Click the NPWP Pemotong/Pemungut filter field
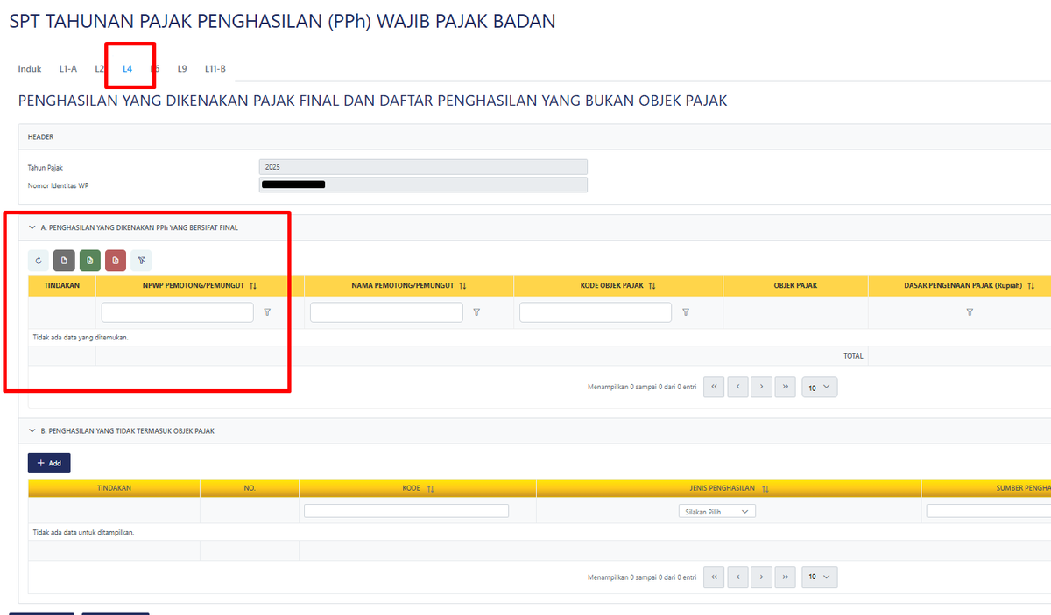1051x615 pixels. coord(178,312)
